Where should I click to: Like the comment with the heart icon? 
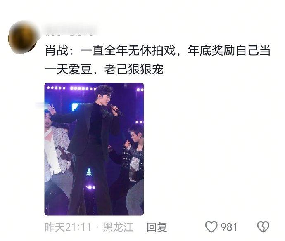[x=211, y=227]
